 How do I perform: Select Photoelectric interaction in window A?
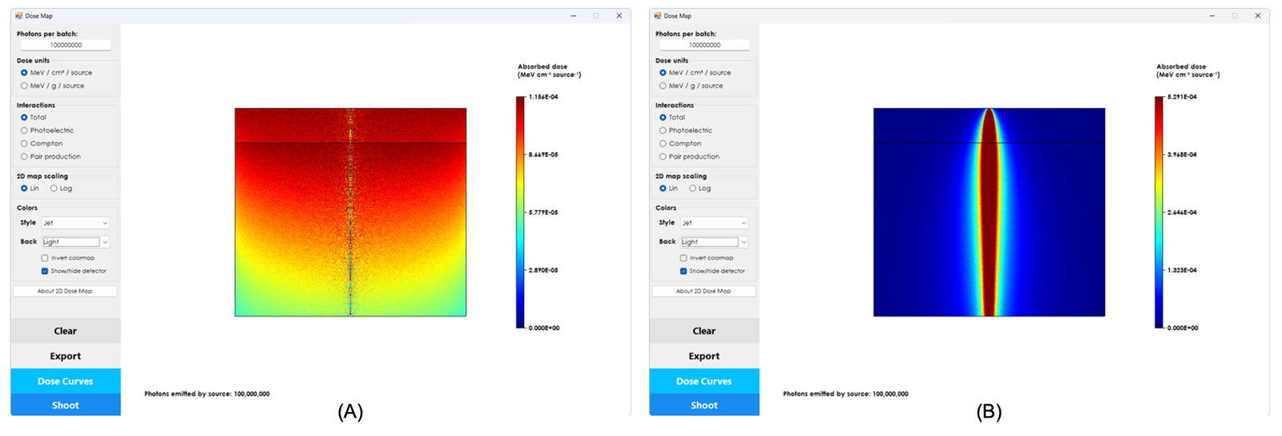pyautogui.click(x=47, y=131)
